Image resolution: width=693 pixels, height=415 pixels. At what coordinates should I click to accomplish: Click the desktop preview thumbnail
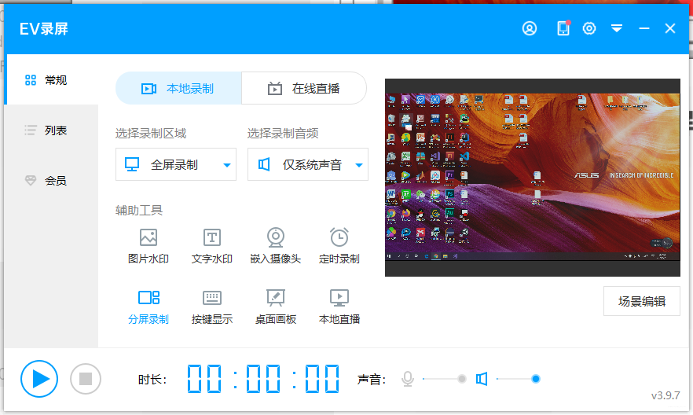(x=533, y=178)
